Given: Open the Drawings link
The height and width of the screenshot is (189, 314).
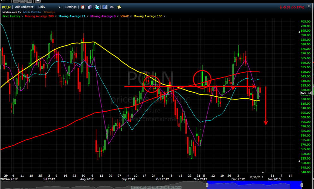Looking at the screenshot, I should tap(49, 12).
